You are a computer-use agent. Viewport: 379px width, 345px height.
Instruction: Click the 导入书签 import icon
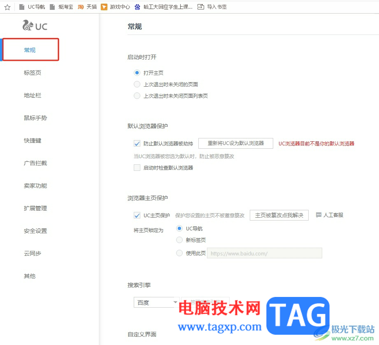click(201, 7)
